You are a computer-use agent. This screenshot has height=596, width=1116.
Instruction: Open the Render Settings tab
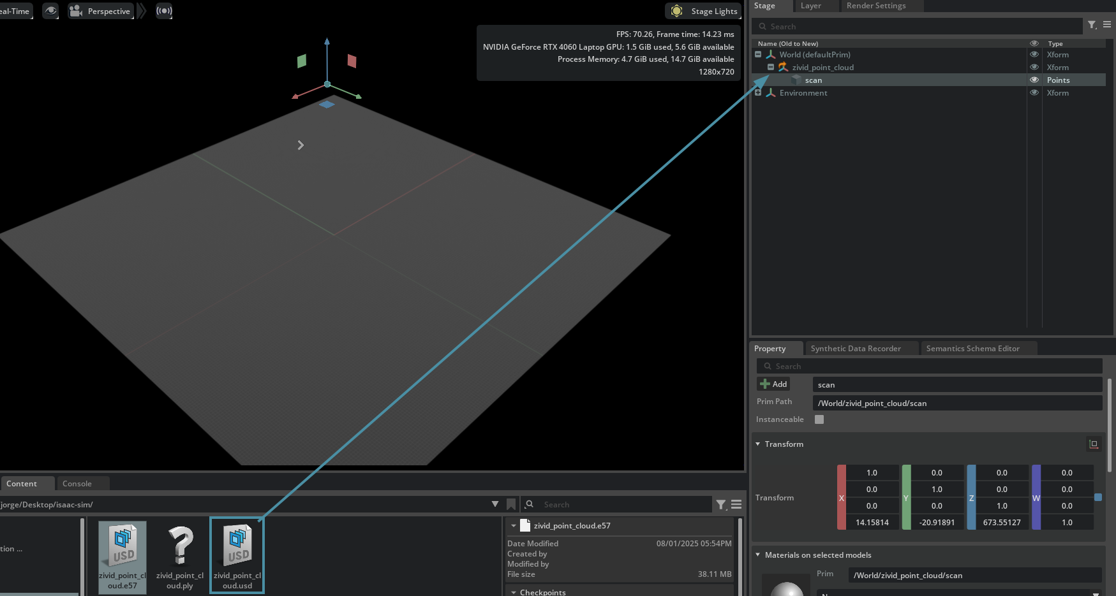[x=875, y=6]
